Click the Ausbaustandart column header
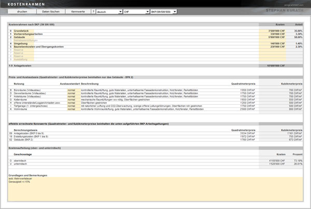Viewport: 311px width, 209px height. tap(70, 84)
